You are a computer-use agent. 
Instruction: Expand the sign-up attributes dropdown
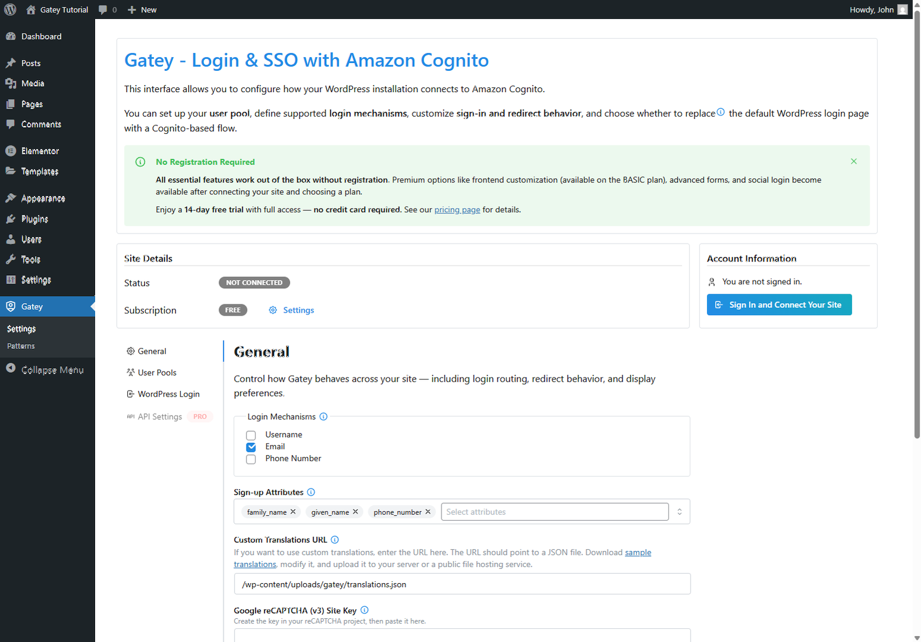click(x=680, y=512)
